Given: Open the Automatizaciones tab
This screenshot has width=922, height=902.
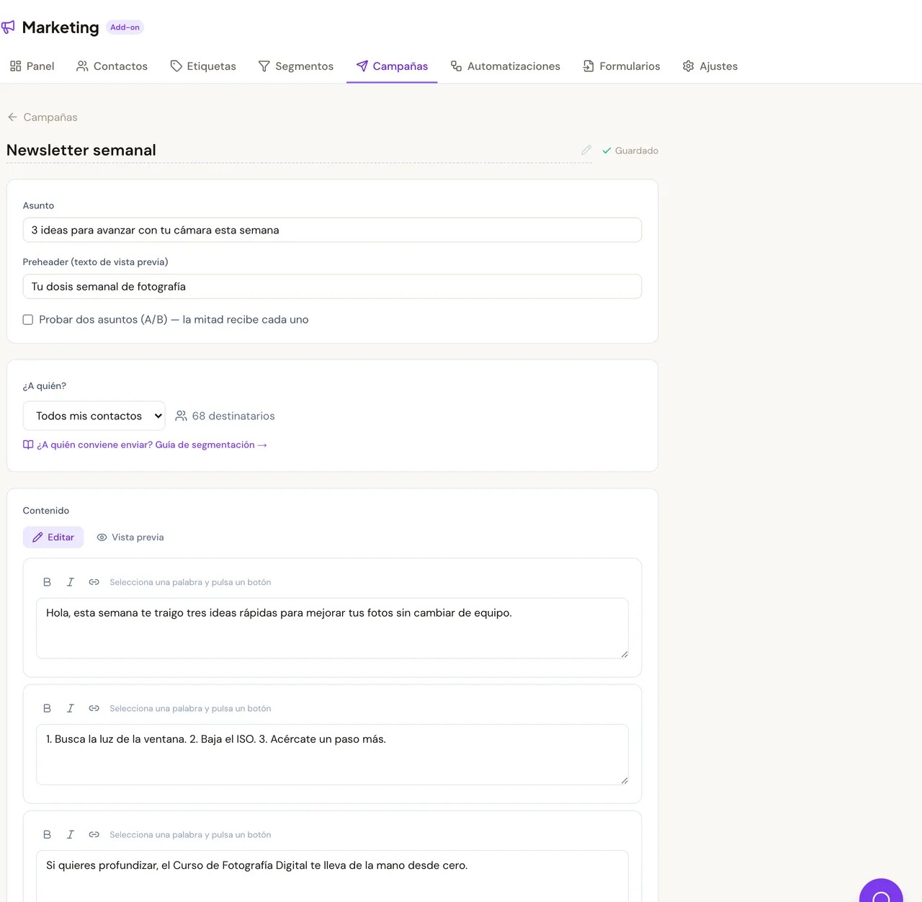Looking at the screenshot, I should pos(505,66).
